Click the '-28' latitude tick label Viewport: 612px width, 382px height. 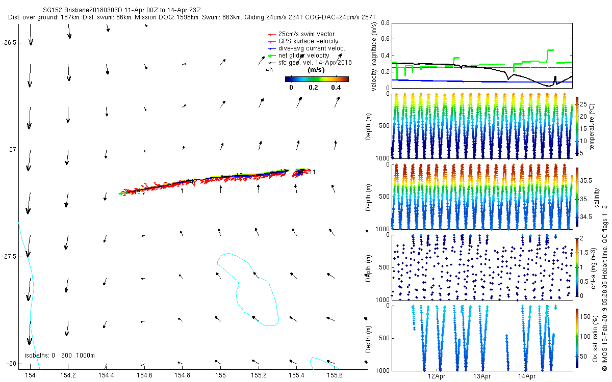point(12,364)
